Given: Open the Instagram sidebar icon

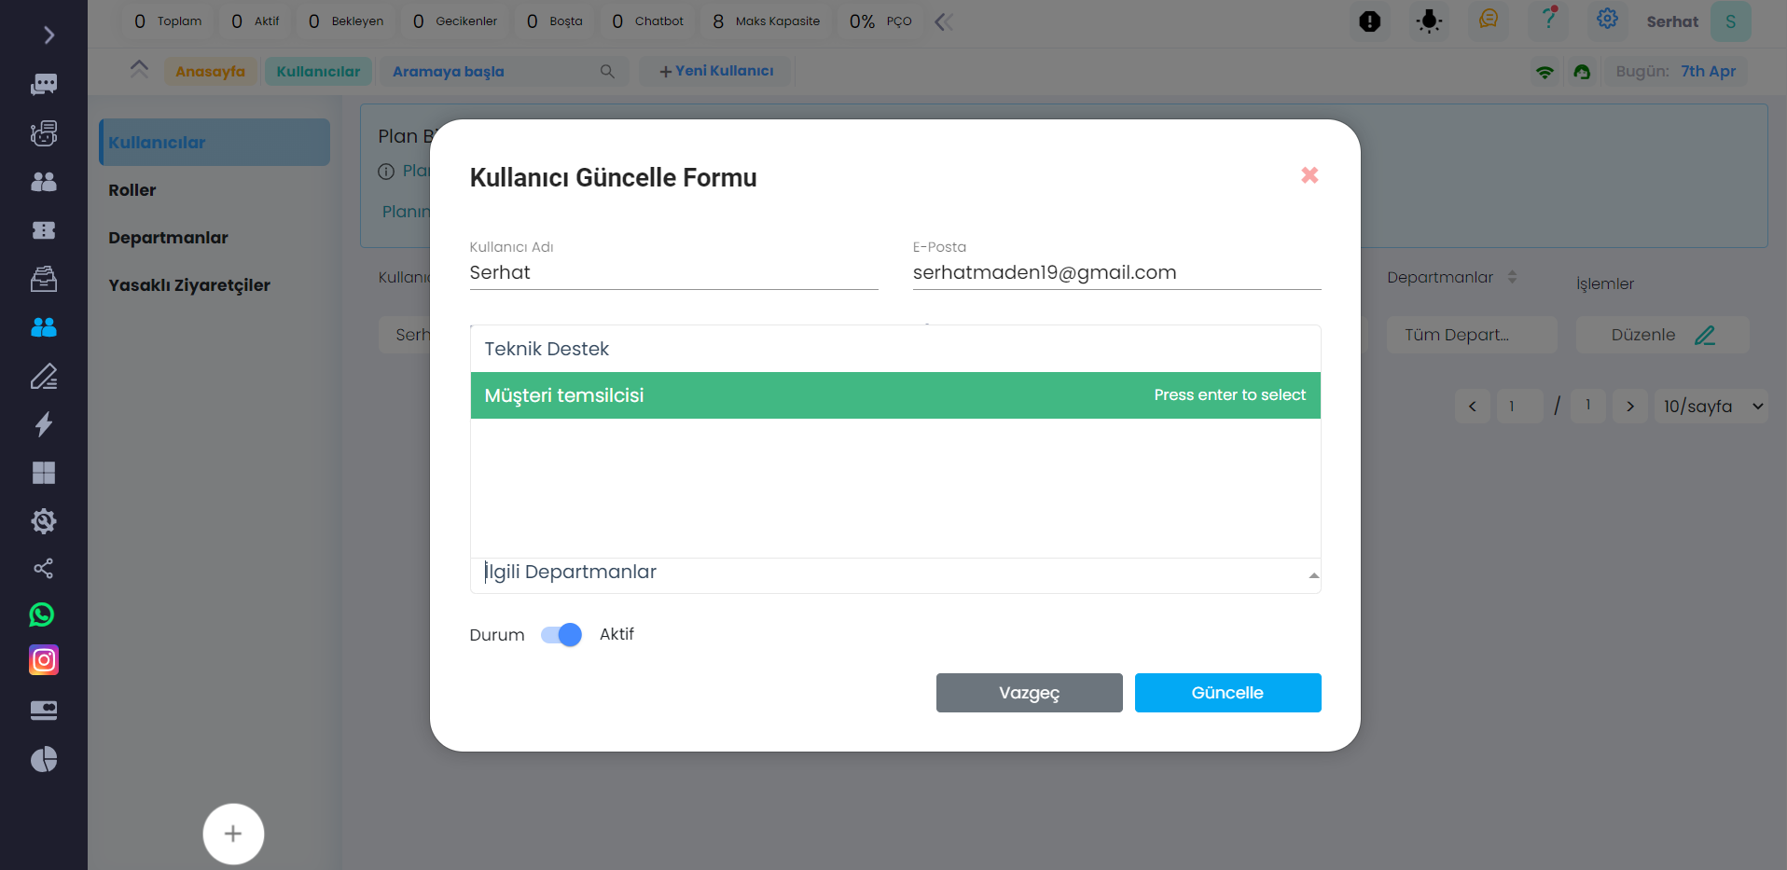Looking at the screenshot, I should [x=44, y=660].
